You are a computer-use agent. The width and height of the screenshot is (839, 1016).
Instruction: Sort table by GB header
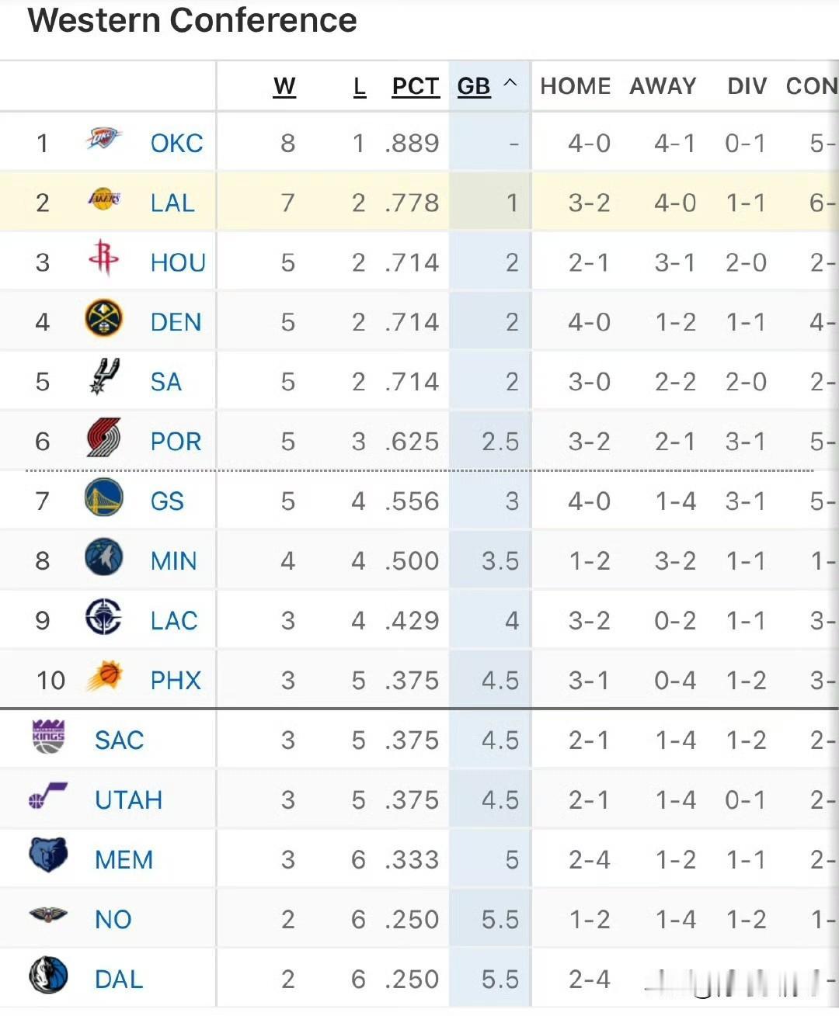(x=474, y=86)
